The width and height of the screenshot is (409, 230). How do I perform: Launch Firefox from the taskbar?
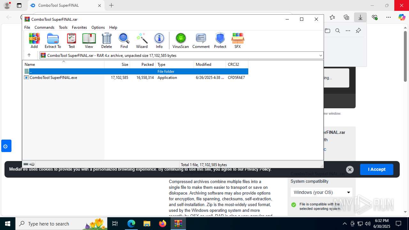point(163,224)
